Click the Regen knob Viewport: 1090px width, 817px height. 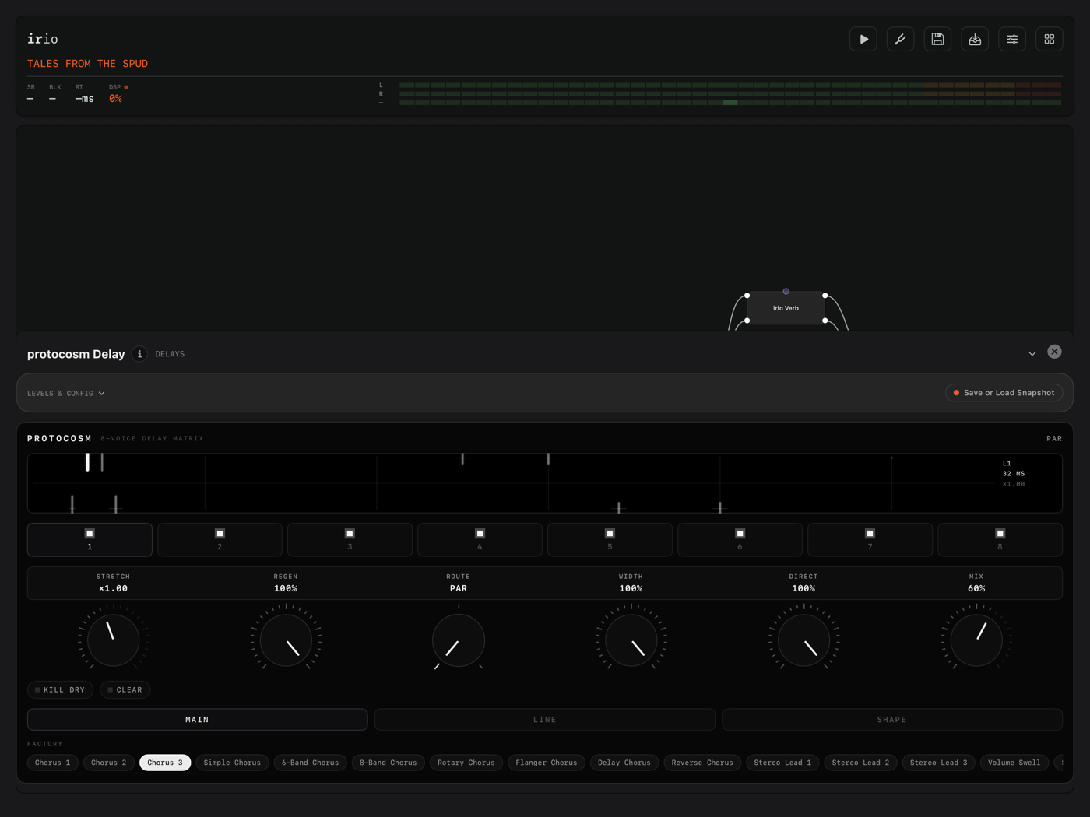[x=286, y=640]
